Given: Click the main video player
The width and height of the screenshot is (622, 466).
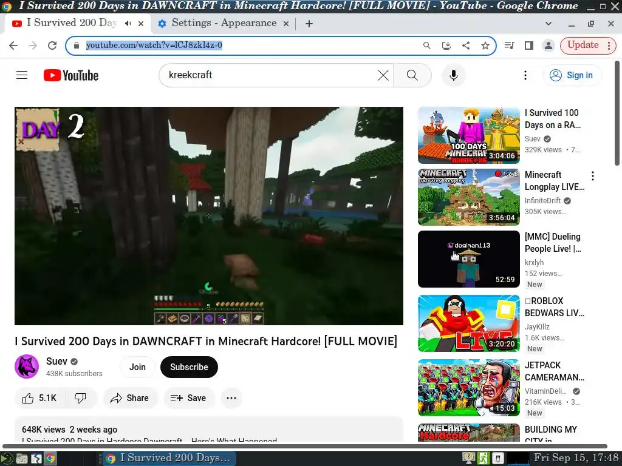Looking at the screenshot, I should tap(209, 216).
